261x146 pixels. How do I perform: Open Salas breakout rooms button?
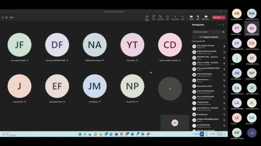point(167,17)
